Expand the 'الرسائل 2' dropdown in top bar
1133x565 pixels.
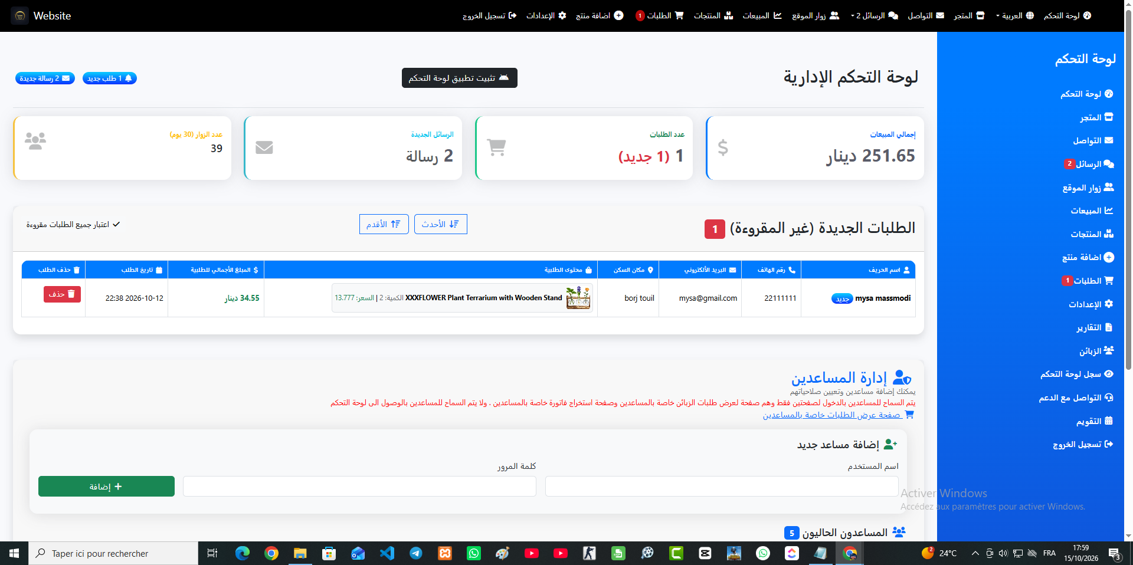[875, 16]
